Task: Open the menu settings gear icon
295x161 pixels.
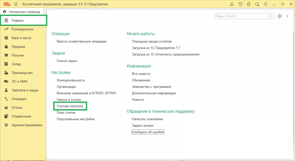Action: [279, 16]
